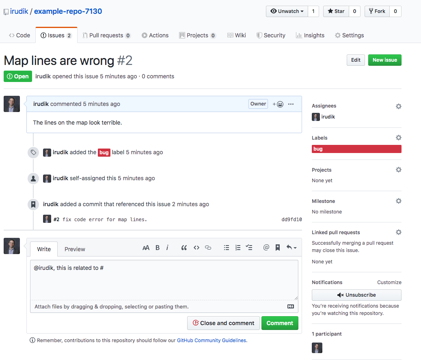This screenshot has height=360, width=421.
Task: Open the saved replies dropdown
Action: 291,248
